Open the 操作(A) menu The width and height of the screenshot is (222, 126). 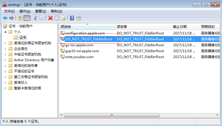click(25, 11)
